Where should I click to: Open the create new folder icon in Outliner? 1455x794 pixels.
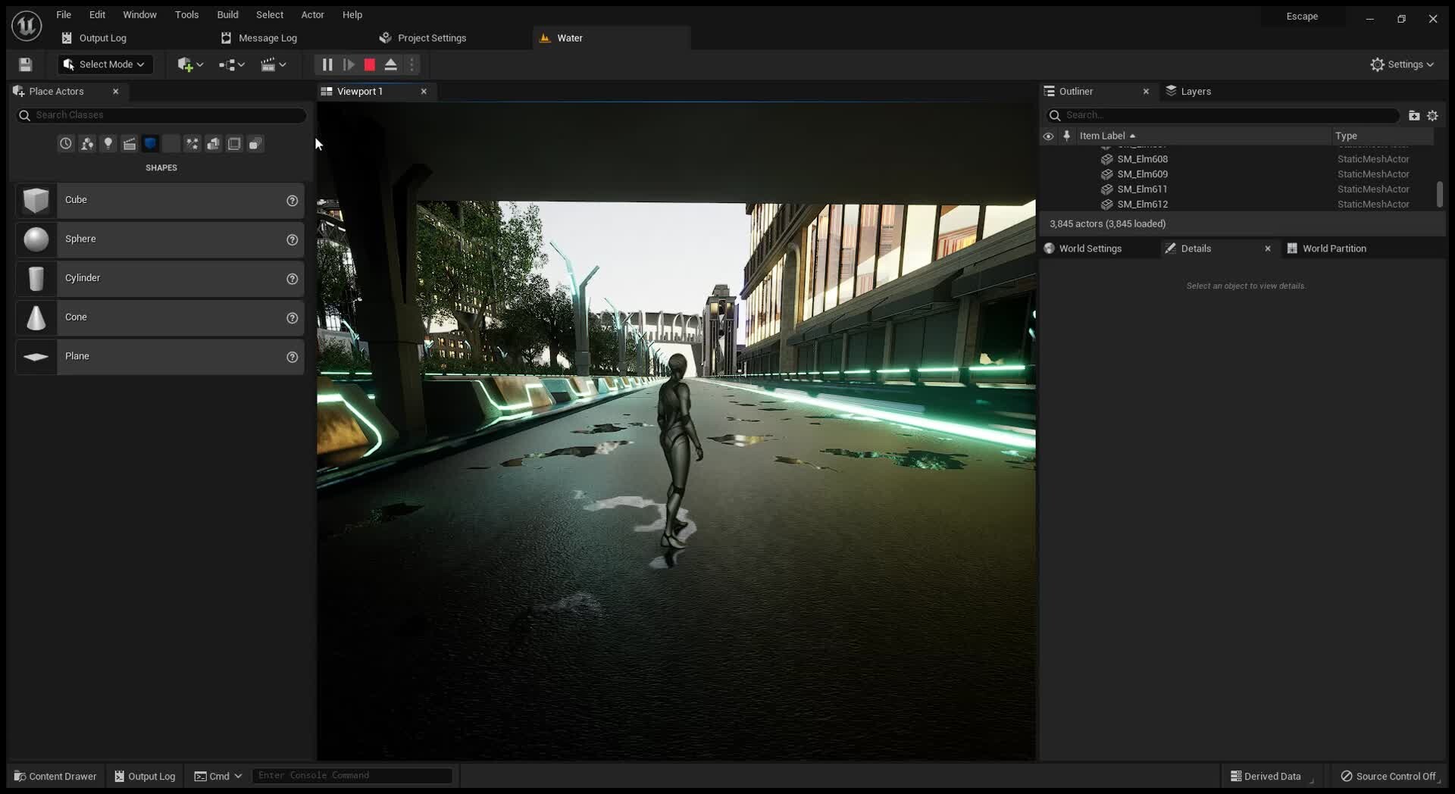point(1414,115)
